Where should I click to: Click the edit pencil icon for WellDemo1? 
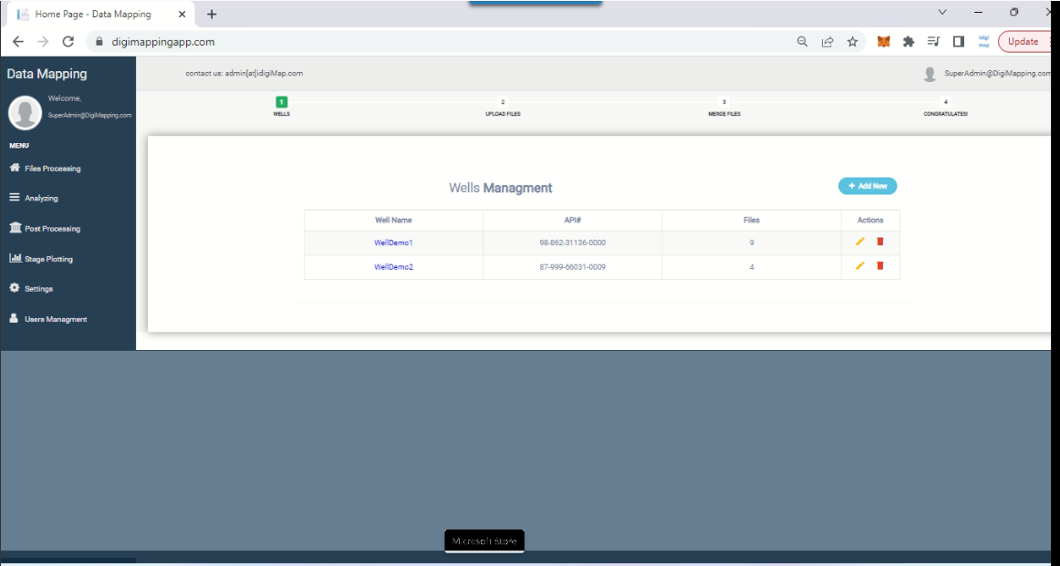click(859, 242)
